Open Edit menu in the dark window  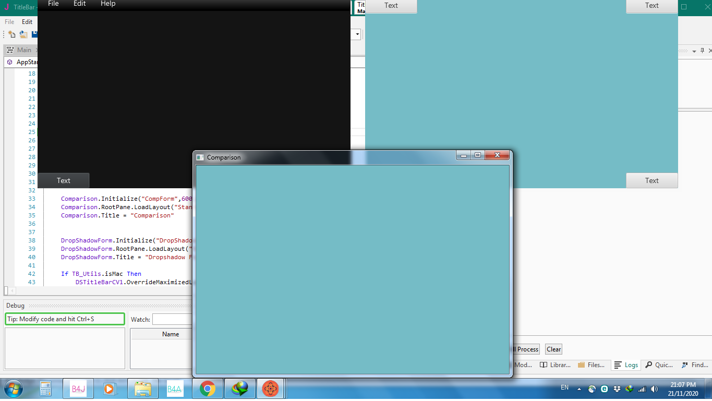[80, 4]
